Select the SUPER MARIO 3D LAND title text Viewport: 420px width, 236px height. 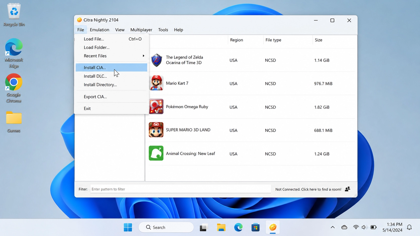tap(188, 130)
